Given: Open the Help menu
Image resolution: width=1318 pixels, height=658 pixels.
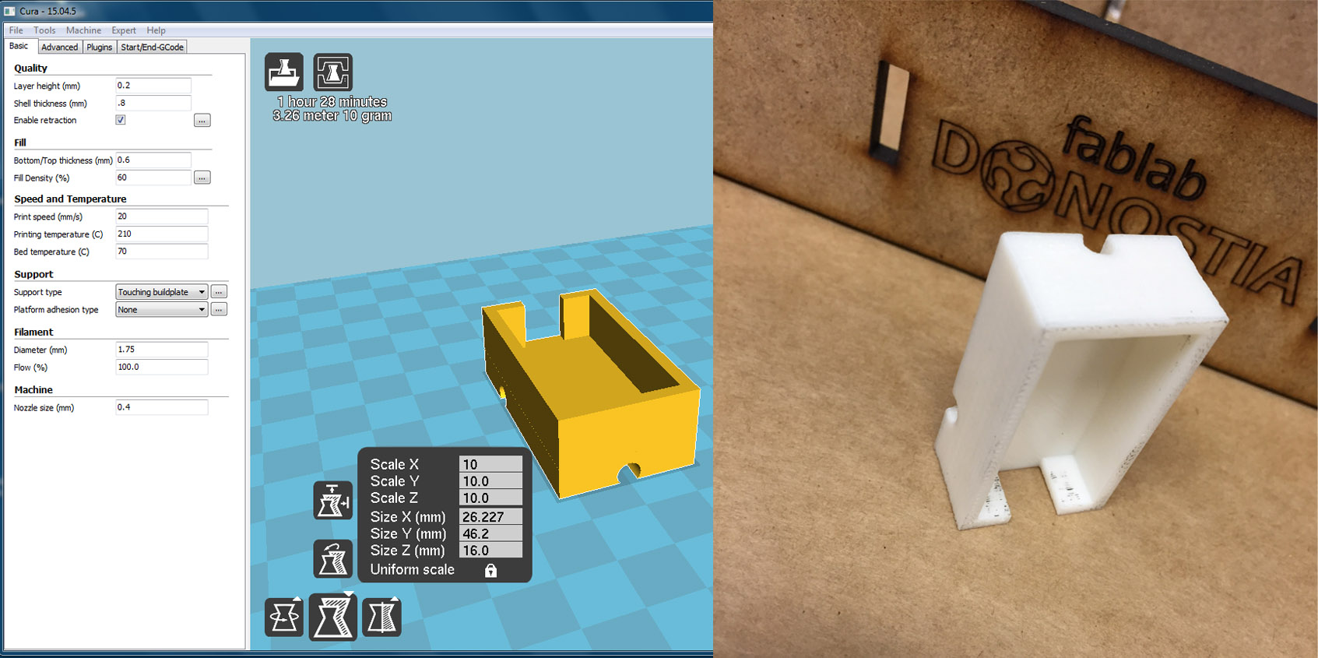Looking at the screenshot, I should [156, 30].
